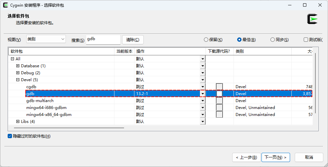Viewport: 328px width, 167px height.
Task: Tick the source checkbox for mingw64-i686-gdbm
Action: [219, 108]
